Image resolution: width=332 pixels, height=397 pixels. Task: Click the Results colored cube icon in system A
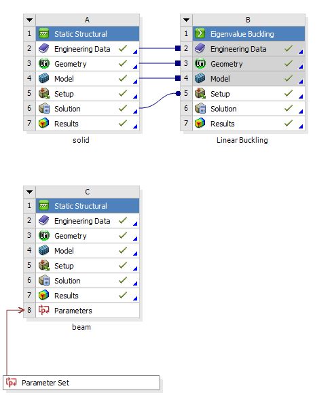[x=44, y=123]
